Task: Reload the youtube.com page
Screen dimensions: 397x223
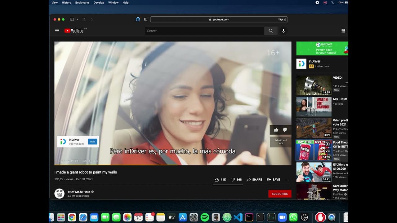Action: point(285,20)
